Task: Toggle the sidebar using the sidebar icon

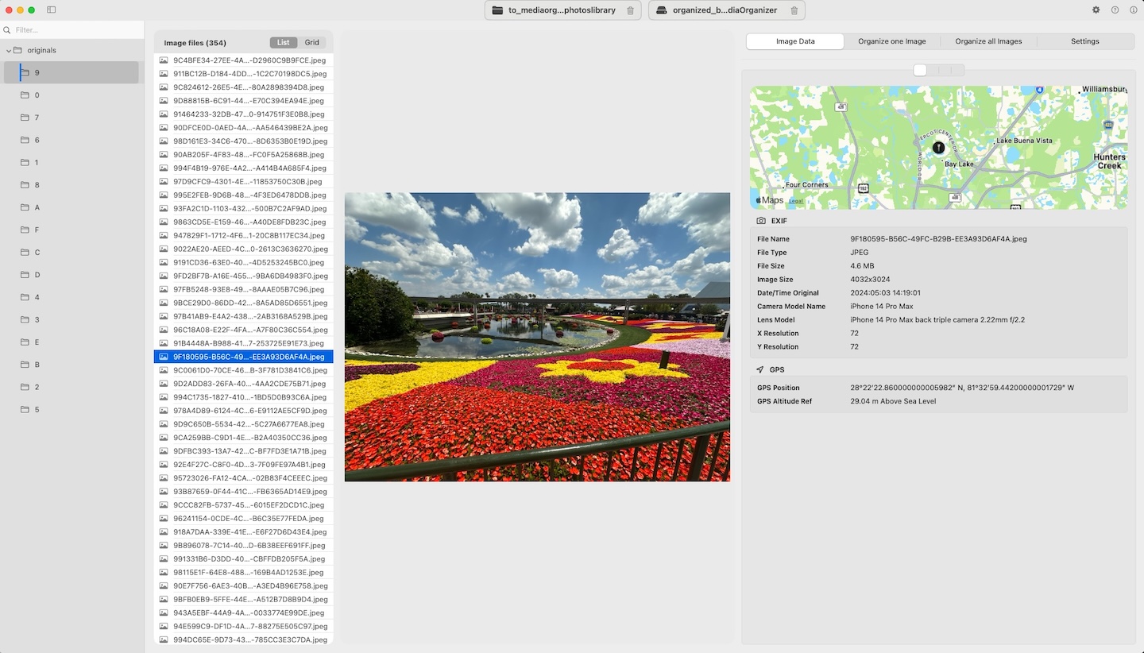Action: coord(52,9)
